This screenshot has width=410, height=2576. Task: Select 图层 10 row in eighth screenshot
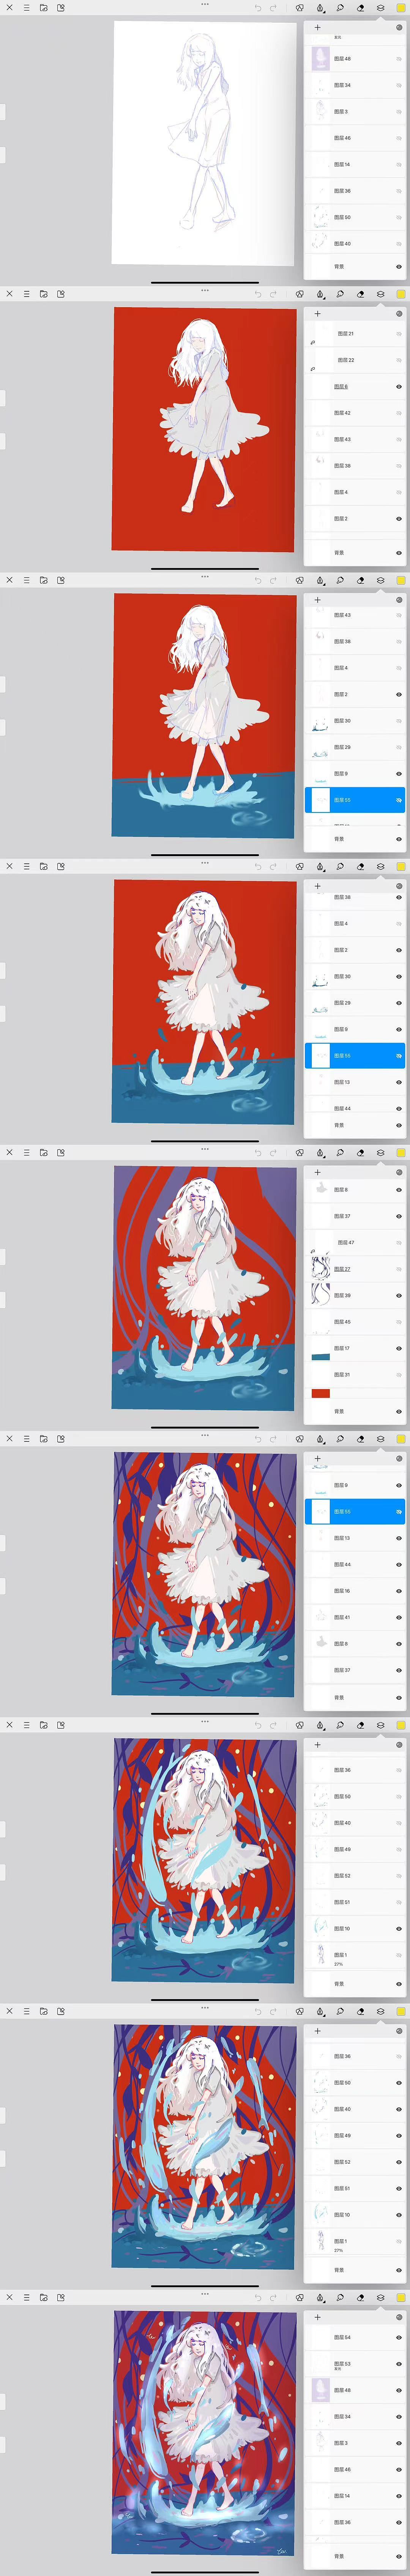tap(355, 2215)
